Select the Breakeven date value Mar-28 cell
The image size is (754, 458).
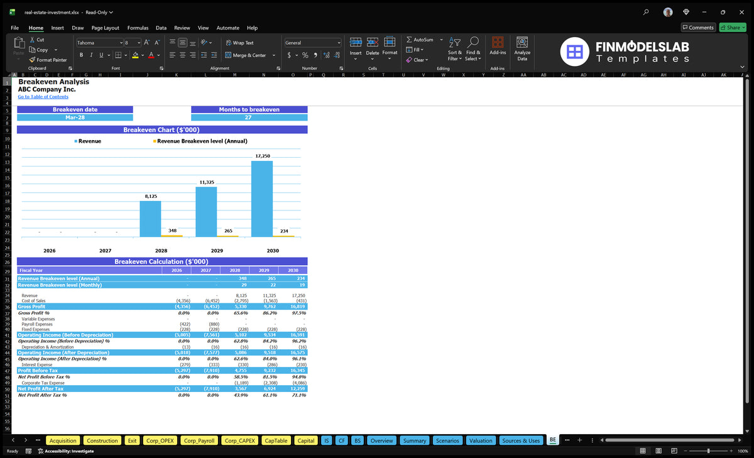pyautogui.click(x=75, y=117)
